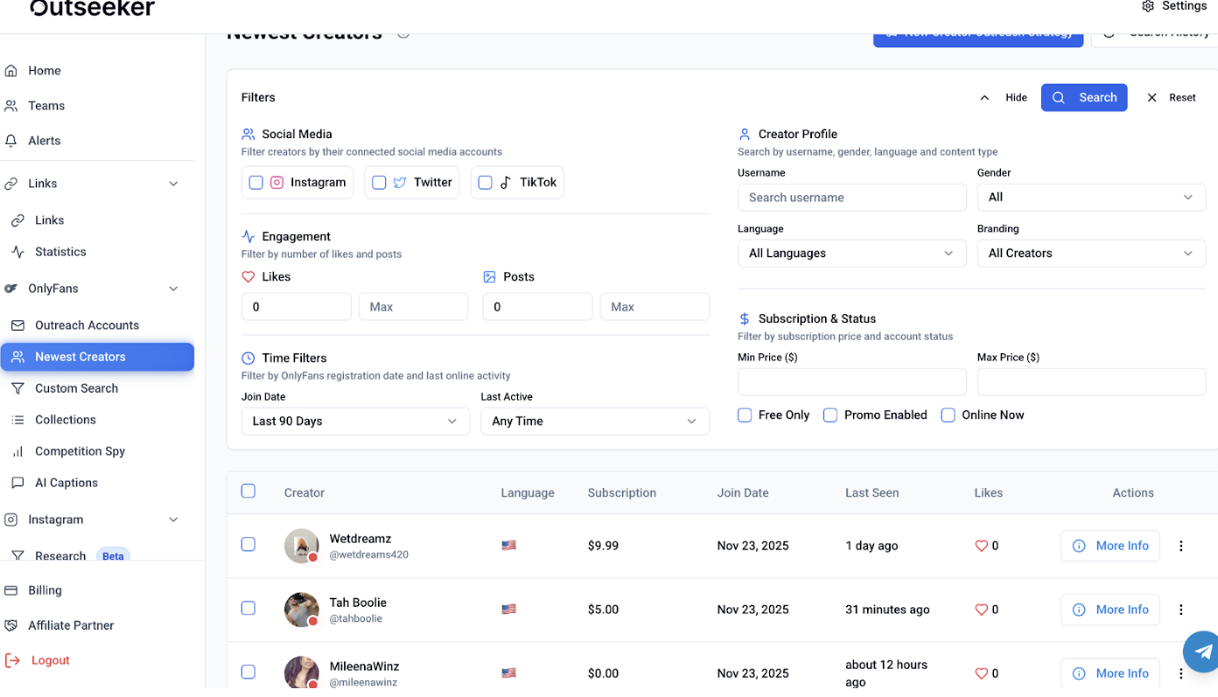Open More Info for MileenaWinz

point(1110,673)
